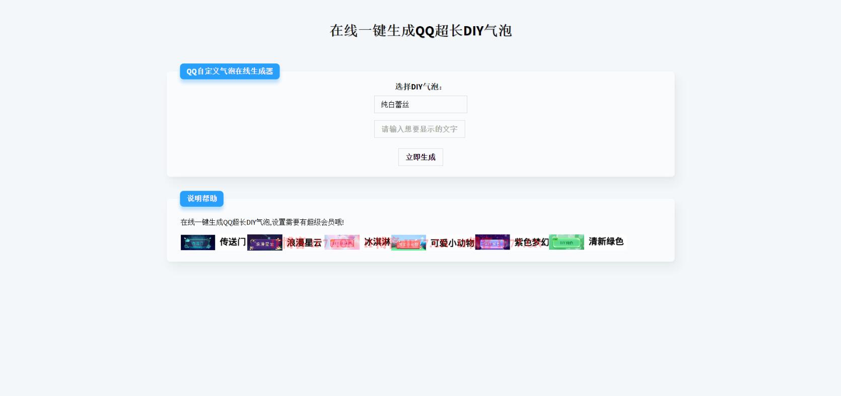
Task: Click the 可爱小动物 bubble preview thumbnail
Action: (x=408, y=243)
